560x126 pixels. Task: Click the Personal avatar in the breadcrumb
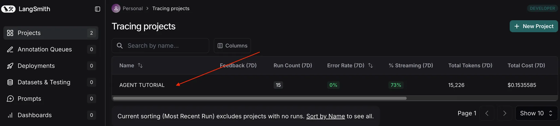point(116,8)
